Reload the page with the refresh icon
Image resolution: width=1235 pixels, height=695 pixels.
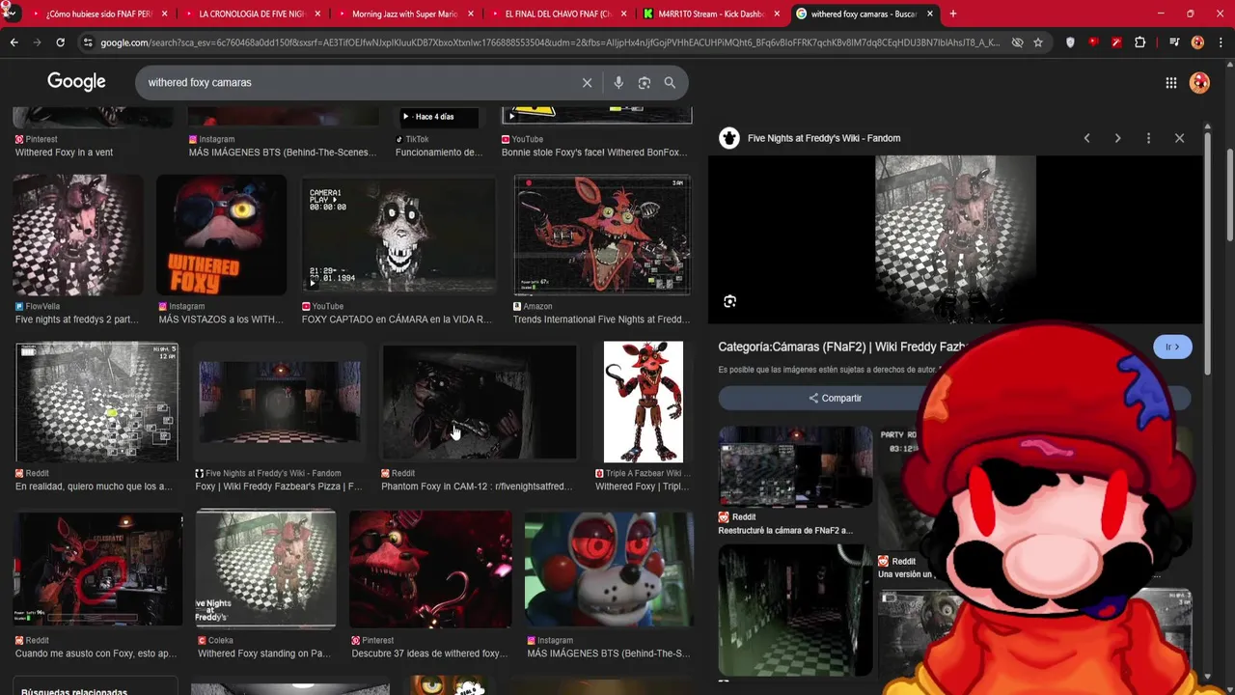click(x=60, y=42)
